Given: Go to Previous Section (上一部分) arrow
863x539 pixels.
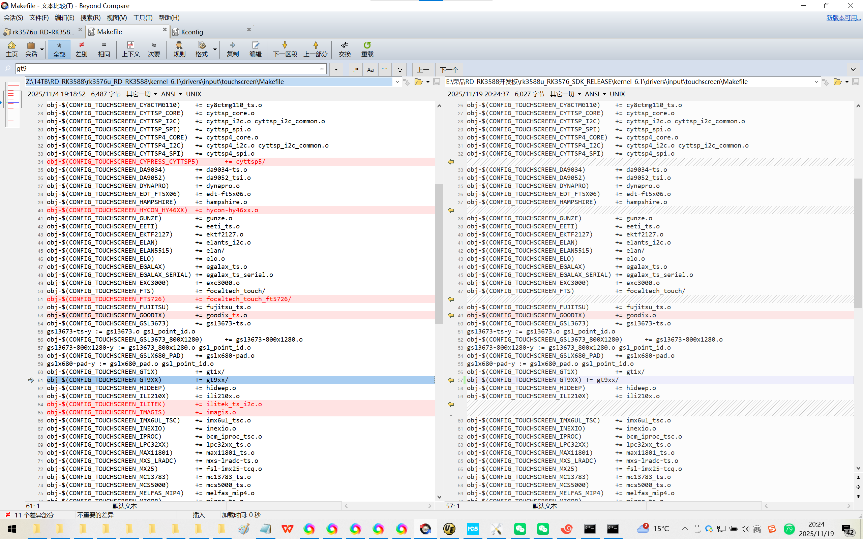Looking at the screenshot, I should pos(315,49).
